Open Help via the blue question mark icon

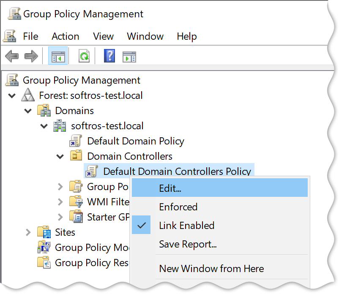(109, 56)
